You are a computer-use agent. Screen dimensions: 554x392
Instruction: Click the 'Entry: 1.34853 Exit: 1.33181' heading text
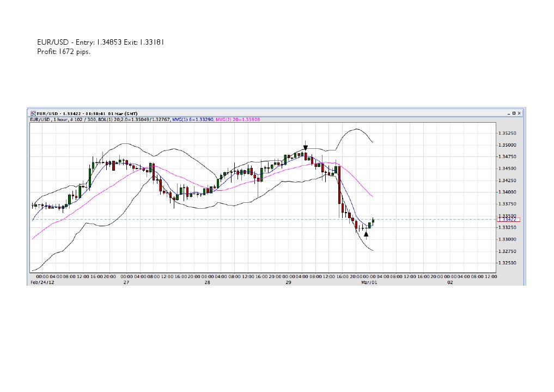120,43
